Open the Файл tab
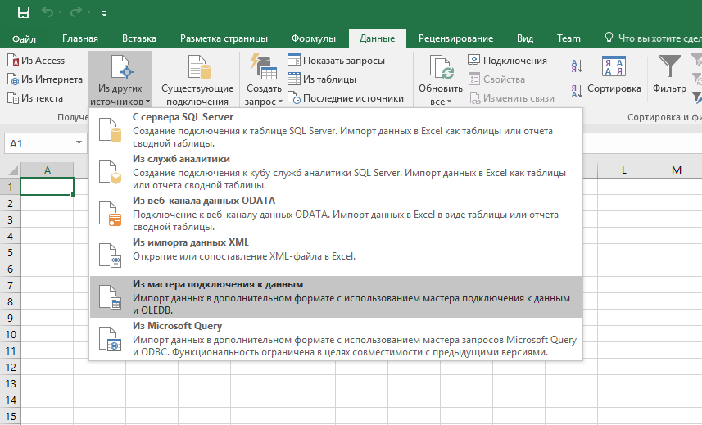702x425 pixels. (x=25, y=38)
